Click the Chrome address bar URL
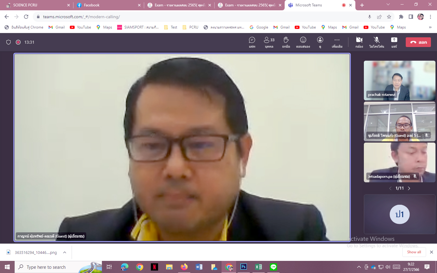This screenshot has height=273, width=437. pos(81,17)
